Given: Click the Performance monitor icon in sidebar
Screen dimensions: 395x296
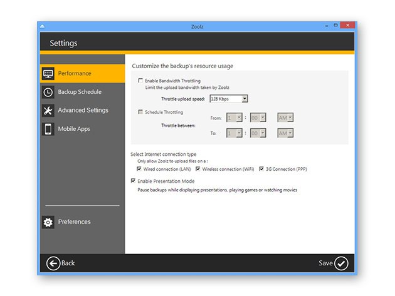Looking at the screenshot, I should click(48, 73).
